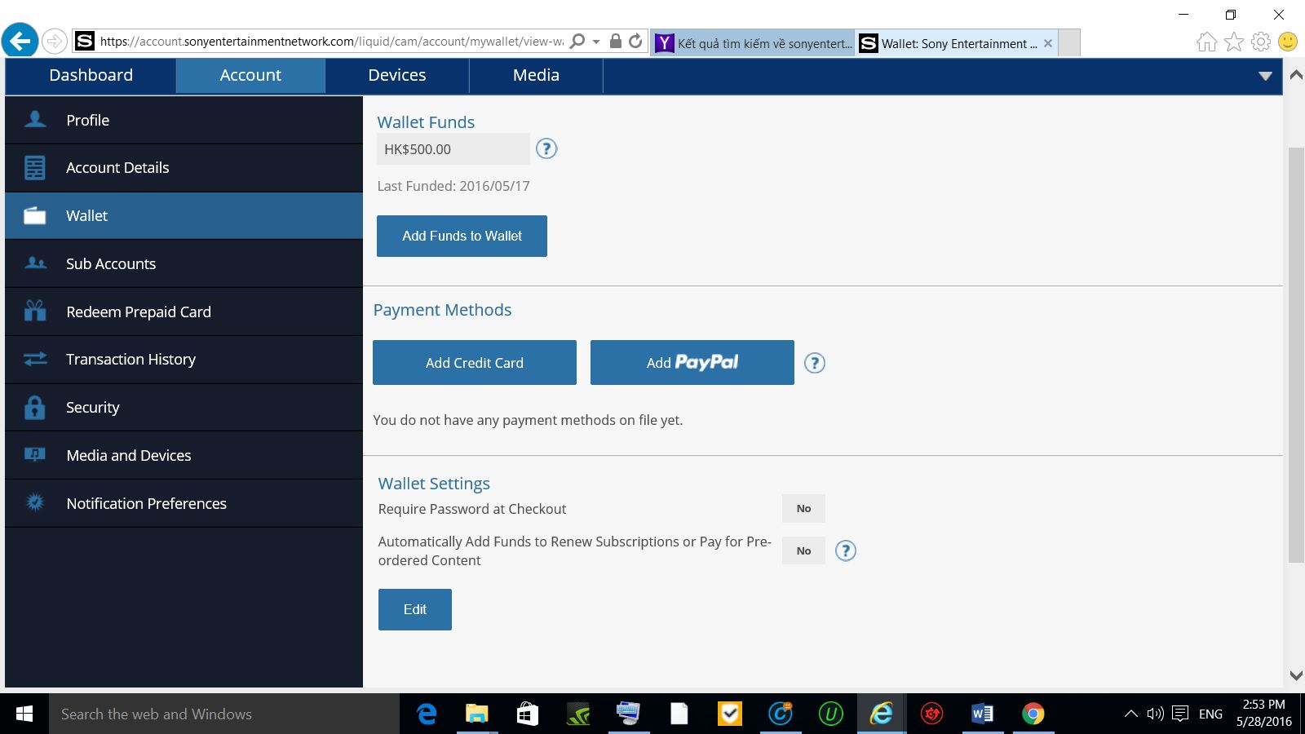Open the favorites star icon

(x=1234, y=42)
